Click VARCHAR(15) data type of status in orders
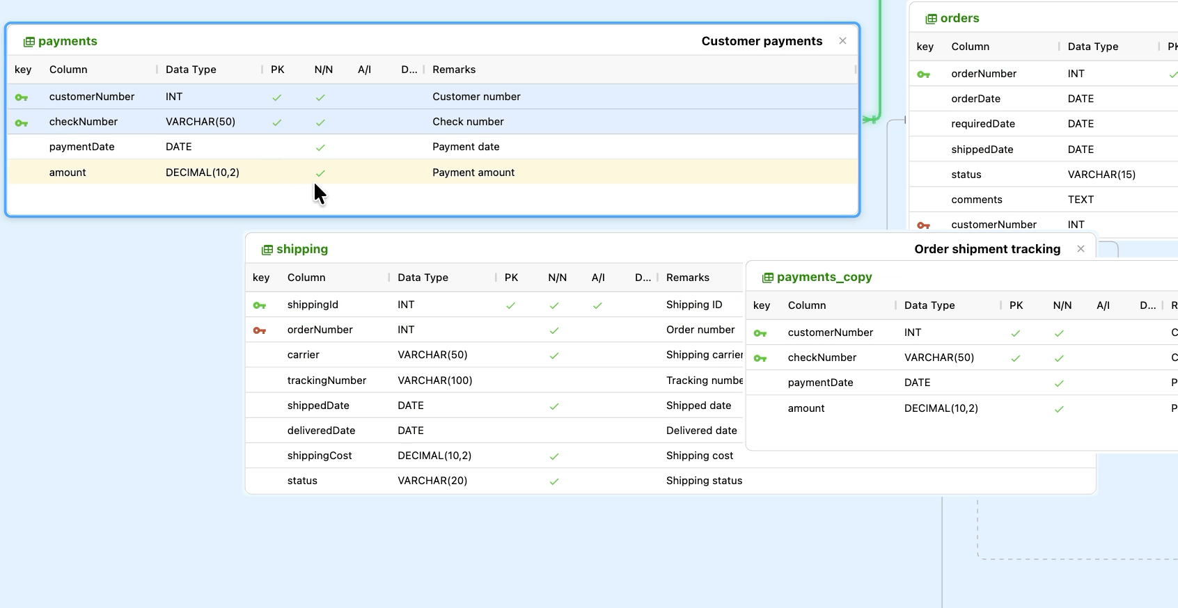The width and height of the screenshot is (1178, 608). pyautogui.click(x=1101, y=175)
